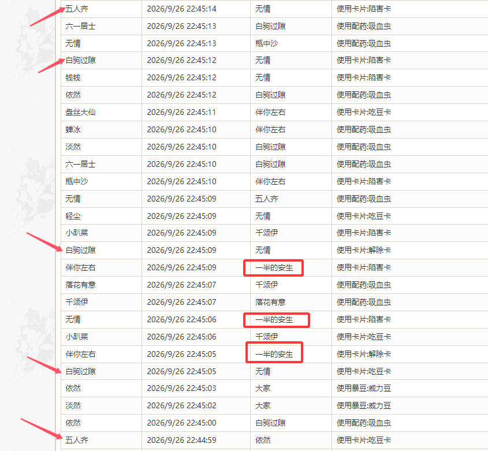Image resolution: width=488 pixels, height=451 pixels.
Task: Select 使用卡片:解除卡 in the 22:45:09 row
Action: click(363, 250)
